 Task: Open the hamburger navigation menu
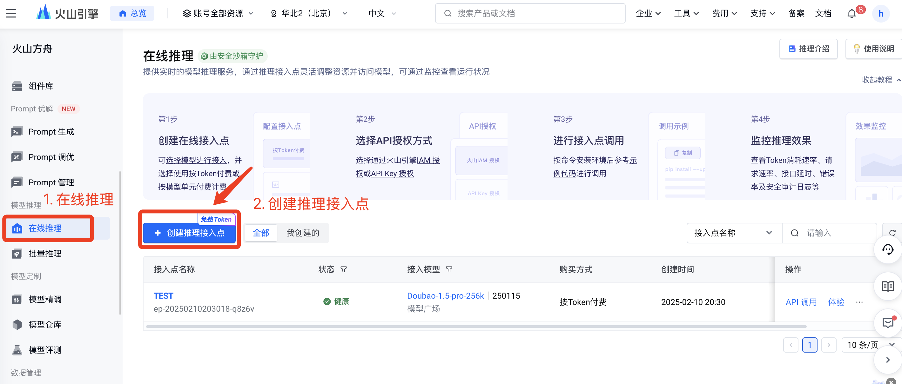coord(11,14)
